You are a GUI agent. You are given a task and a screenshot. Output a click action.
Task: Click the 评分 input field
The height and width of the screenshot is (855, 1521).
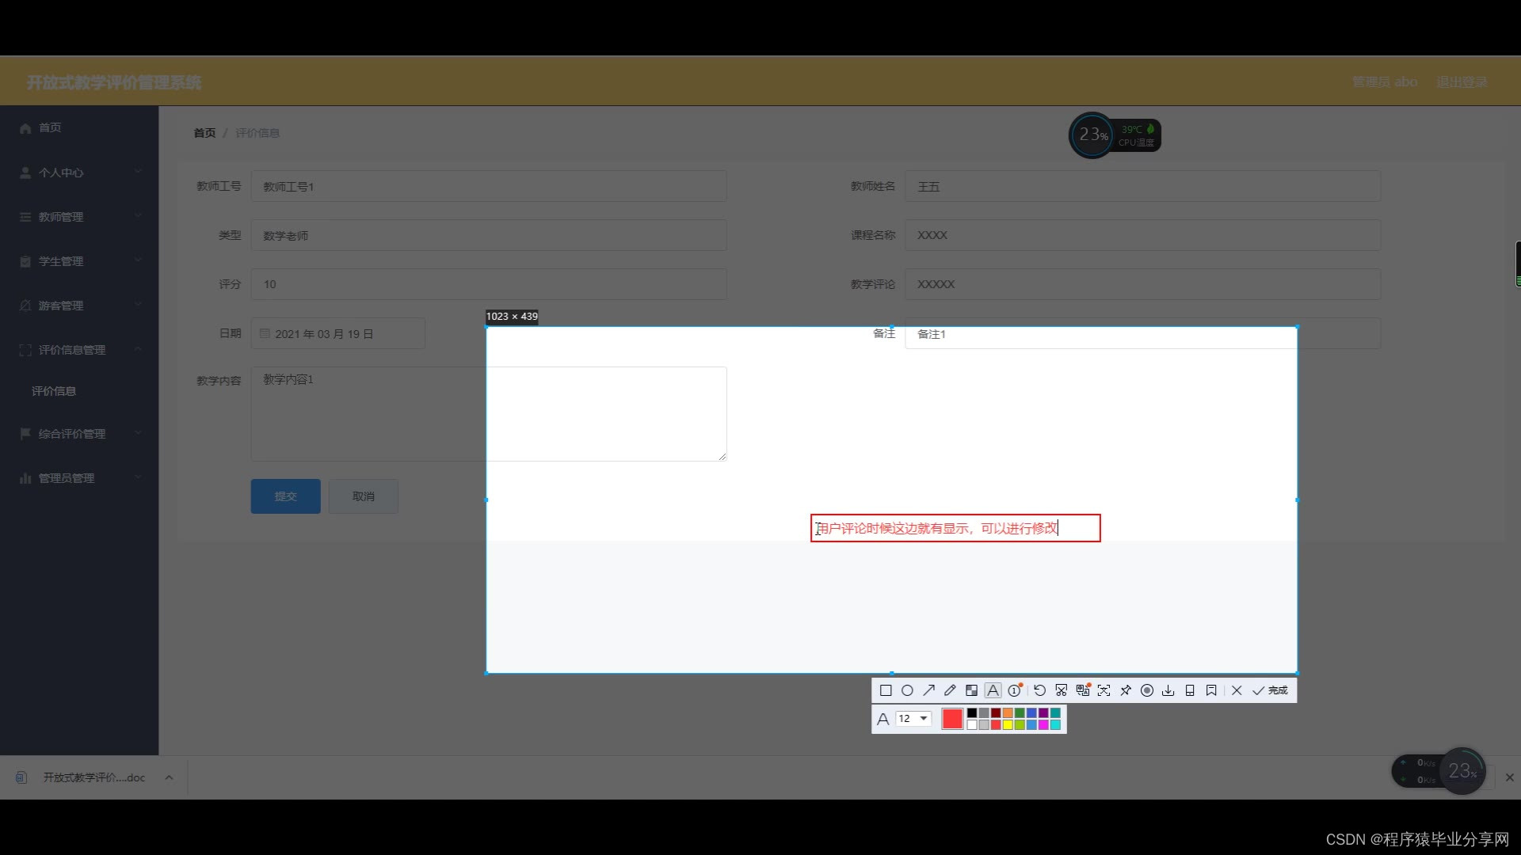489,284
